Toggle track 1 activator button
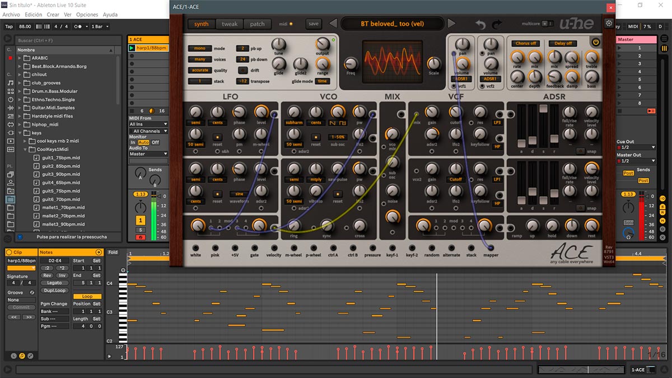Viewport: 672px width, 378px height. (x=141, y=220)
